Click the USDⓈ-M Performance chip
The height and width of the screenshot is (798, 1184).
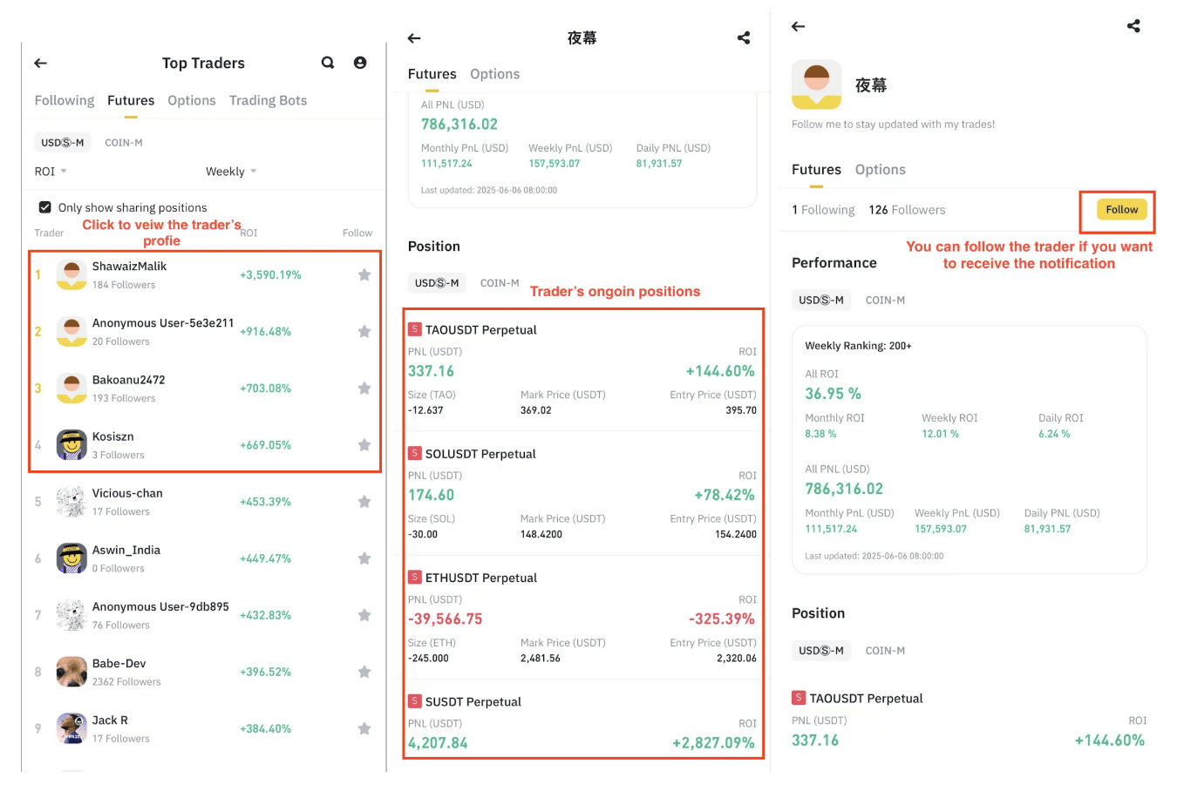pyautogui.click(x=820, y=299)
